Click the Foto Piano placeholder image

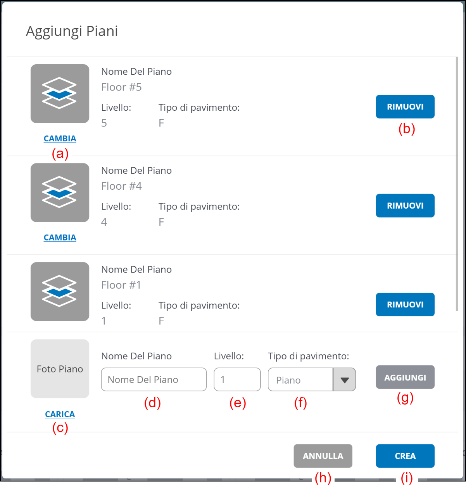pos(60,369)
